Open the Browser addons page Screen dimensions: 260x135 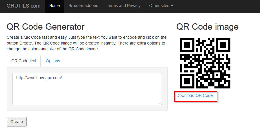[x=83, y=6]
